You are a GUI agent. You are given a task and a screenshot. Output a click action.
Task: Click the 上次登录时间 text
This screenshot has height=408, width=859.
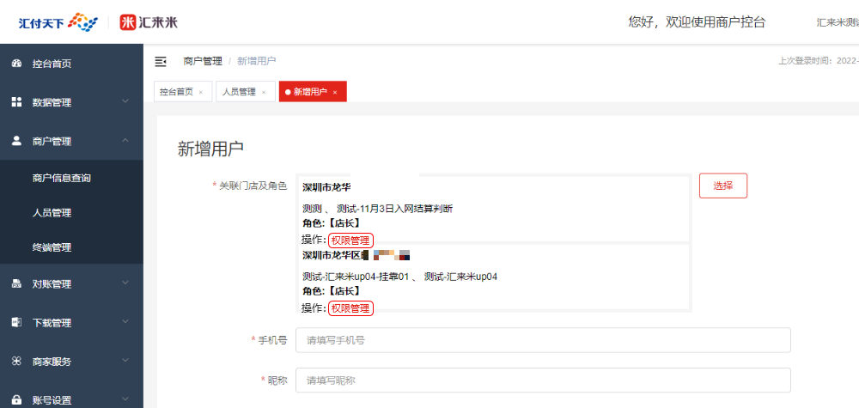[x=819, y=61]
